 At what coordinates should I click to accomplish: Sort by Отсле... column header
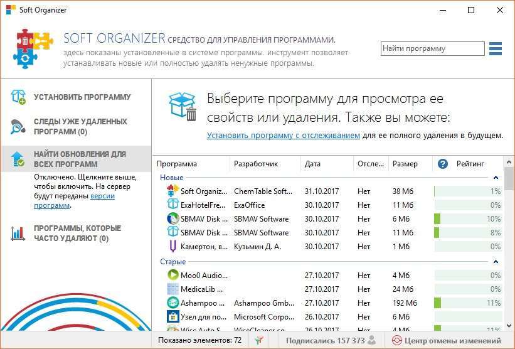pyautogui.click(x=371, y=164)
